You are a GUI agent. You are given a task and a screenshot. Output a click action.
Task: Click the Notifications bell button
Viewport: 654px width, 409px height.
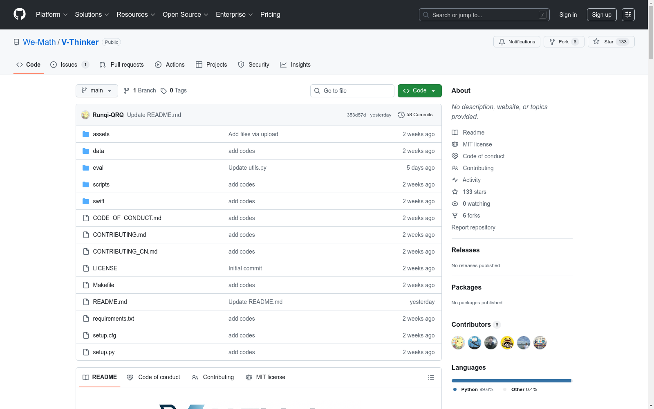click(517, 42)
